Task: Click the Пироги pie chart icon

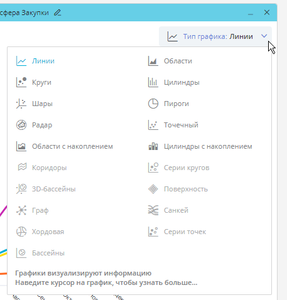Action: (x=153, y=104)
